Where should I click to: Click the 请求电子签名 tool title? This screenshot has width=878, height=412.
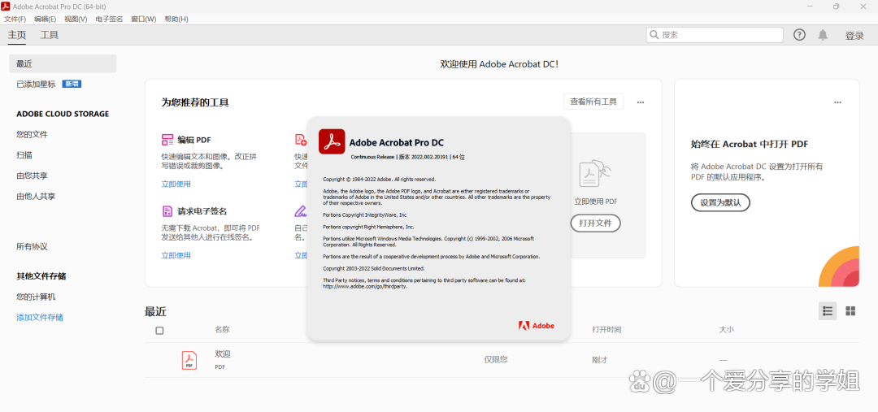point(202,211)
